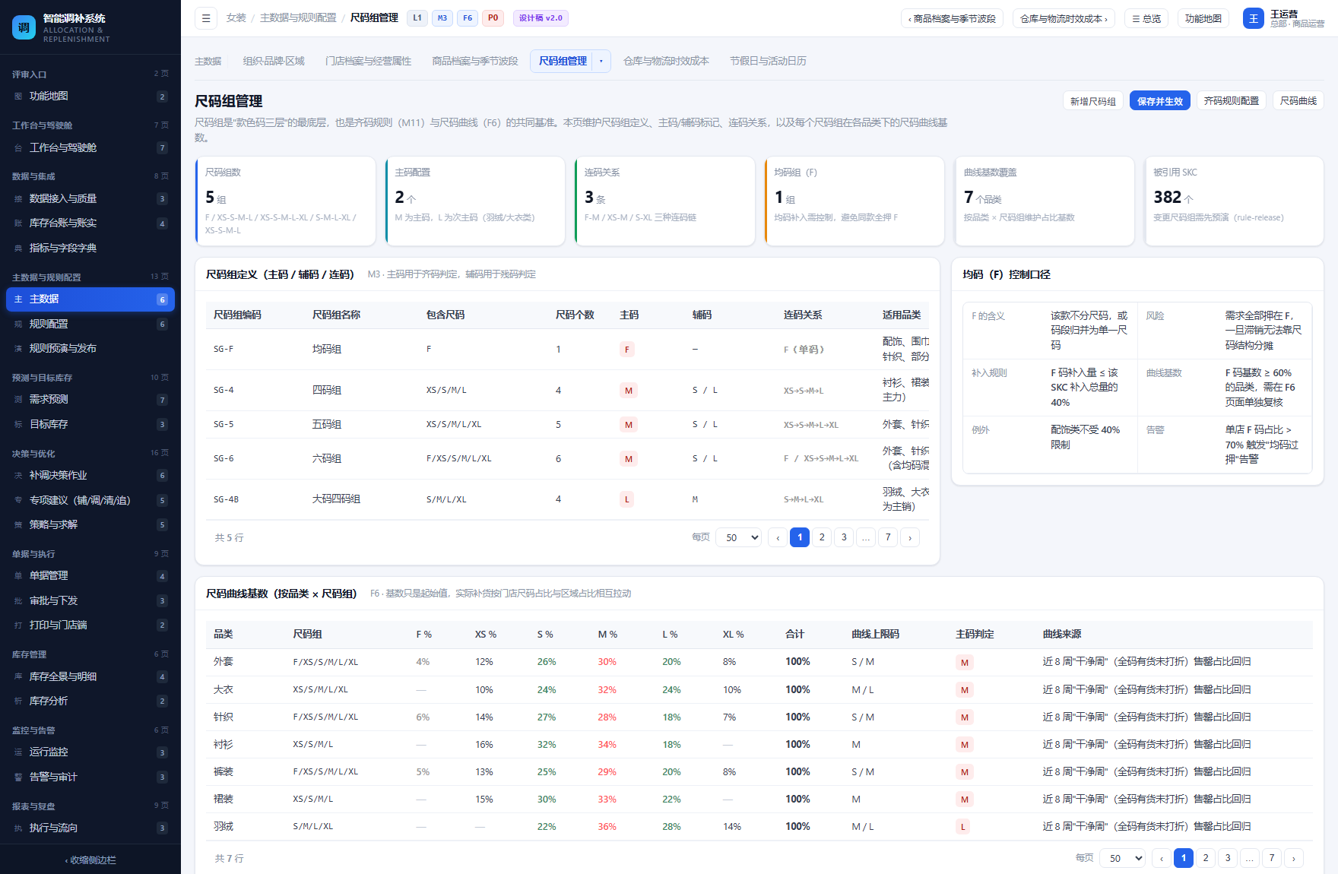
Task: Open 需求预测 sidebar item
Action: pos(90,400)
